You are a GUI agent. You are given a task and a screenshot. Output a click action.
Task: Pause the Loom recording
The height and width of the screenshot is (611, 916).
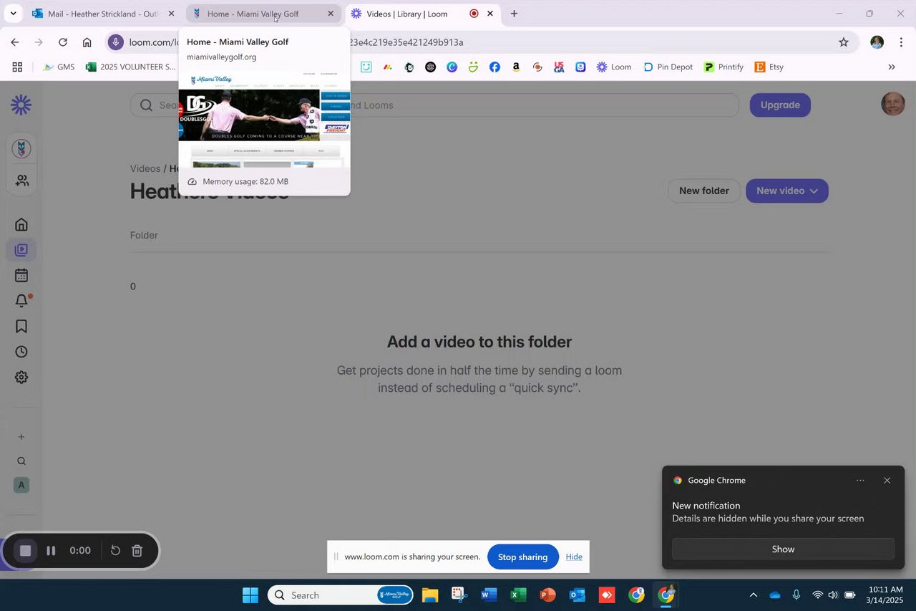pyautogui.click(x=51, y=551)
